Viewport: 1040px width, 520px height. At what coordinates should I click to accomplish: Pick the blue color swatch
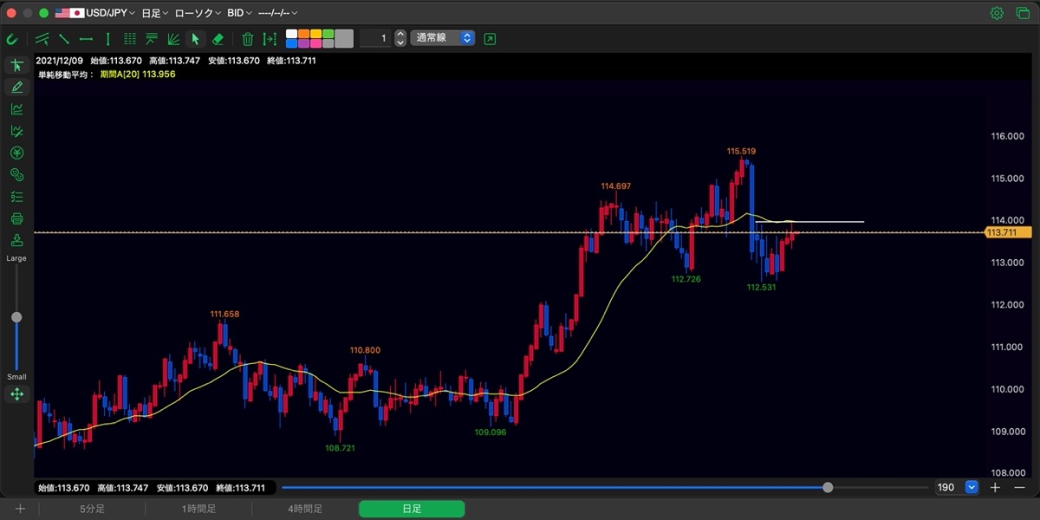(292, 42)
